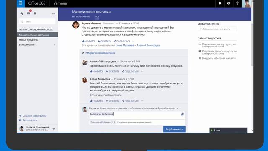
Task: Open more options on Арина Иванова's post
Action: tap(133, 41)
